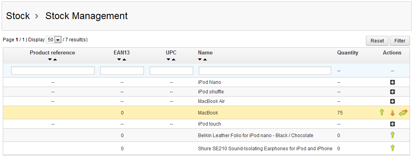Click the Quantity column header
Viewport: 412px width, 157px height.
(x=348, y=53)
